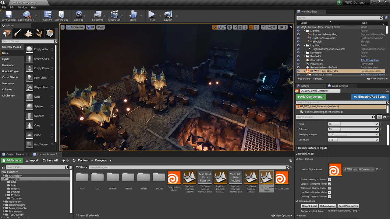Browse to Houdini asset magnifier icon
390x219 pixels.
pos(377,169)
